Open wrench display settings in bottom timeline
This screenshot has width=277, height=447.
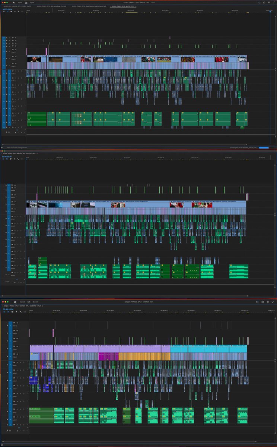[x=20, y=312]
